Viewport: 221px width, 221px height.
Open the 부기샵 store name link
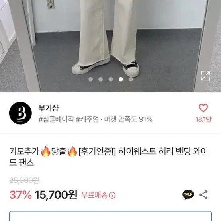49,108
